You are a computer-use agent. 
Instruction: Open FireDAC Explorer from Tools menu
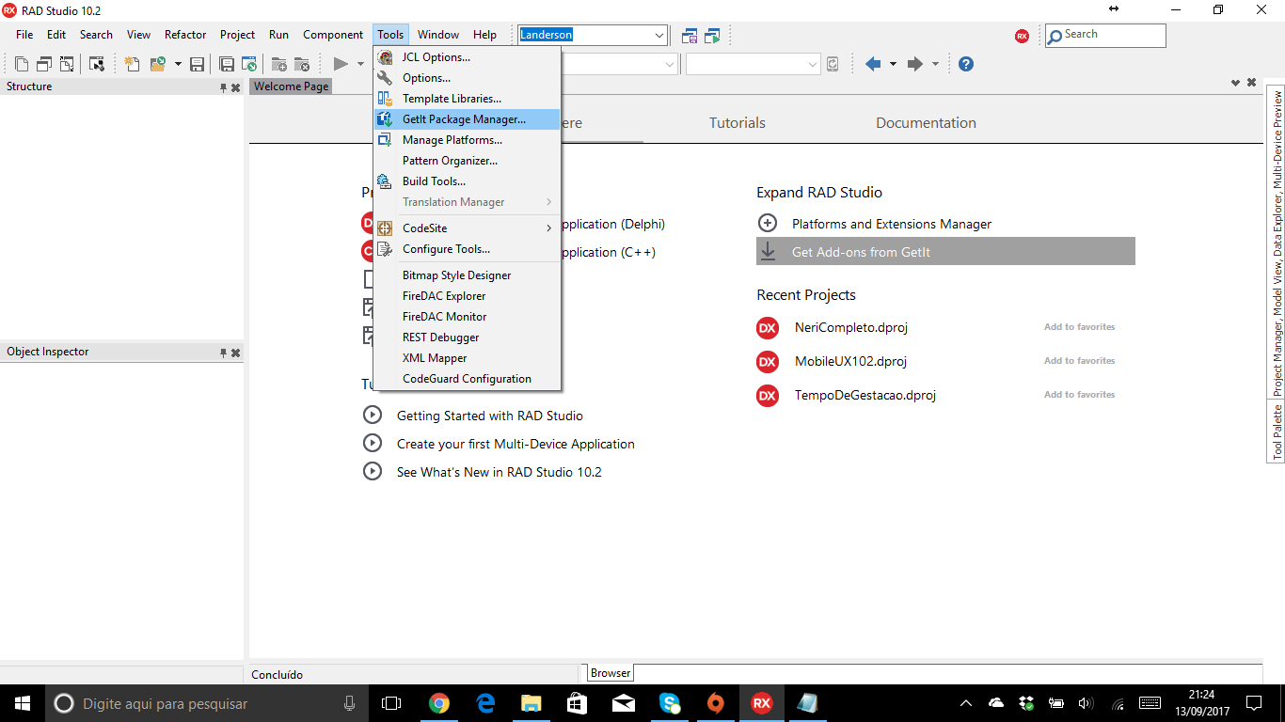pyautogui.click(x=468, y=296)
